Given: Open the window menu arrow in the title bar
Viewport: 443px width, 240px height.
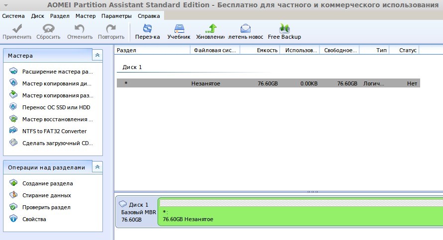Looking at the screenshot, I should [x=6, y=5].
